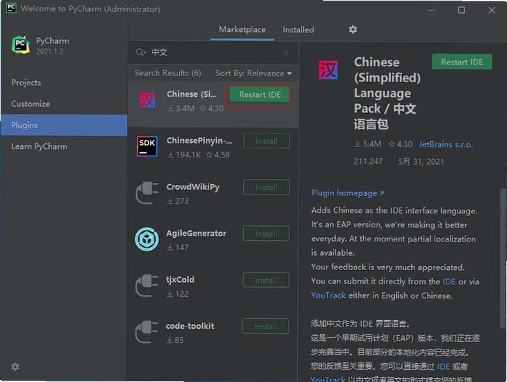Select the code-toolkit result name

190,326
